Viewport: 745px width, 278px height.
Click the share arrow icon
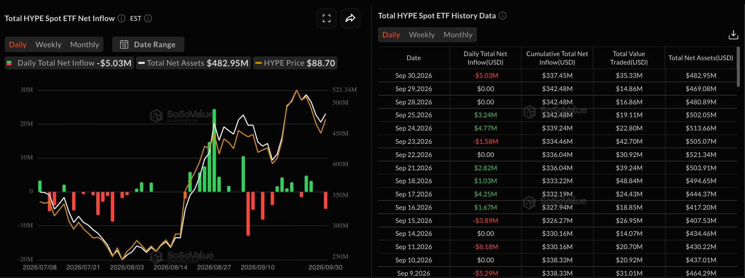(350, 18)
